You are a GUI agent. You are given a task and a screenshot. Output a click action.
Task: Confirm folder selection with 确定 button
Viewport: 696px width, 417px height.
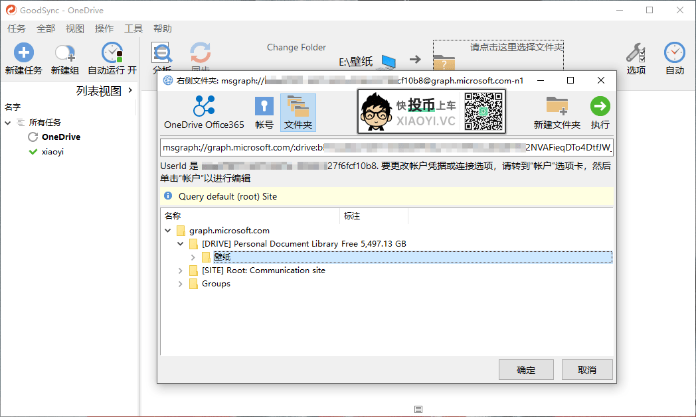pyautogui.click(x=526, y=369)
